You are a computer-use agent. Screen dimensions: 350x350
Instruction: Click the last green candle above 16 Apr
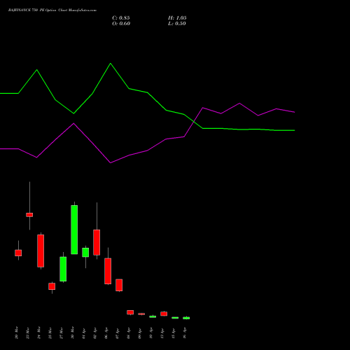pyautogui.click(x=186, y=318)
